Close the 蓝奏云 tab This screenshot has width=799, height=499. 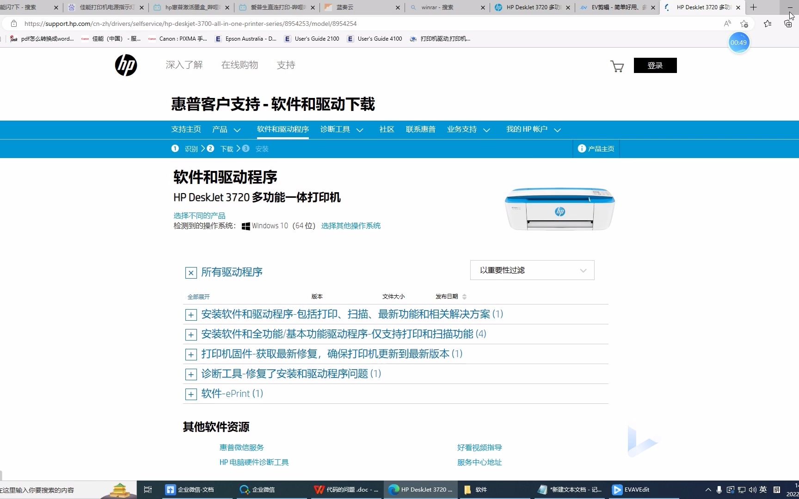(398, 7)
